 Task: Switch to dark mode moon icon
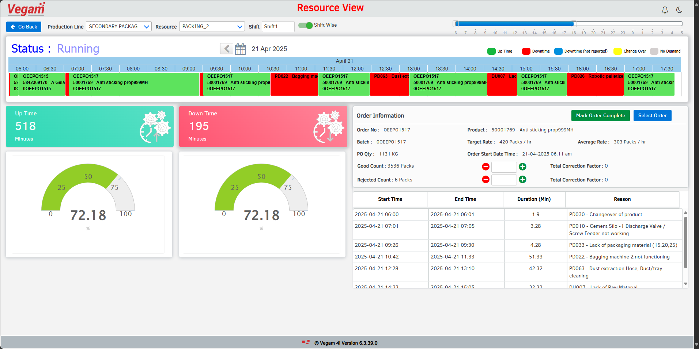[679, 10]
